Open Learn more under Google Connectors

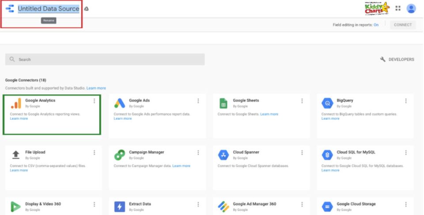coord(96,88)
